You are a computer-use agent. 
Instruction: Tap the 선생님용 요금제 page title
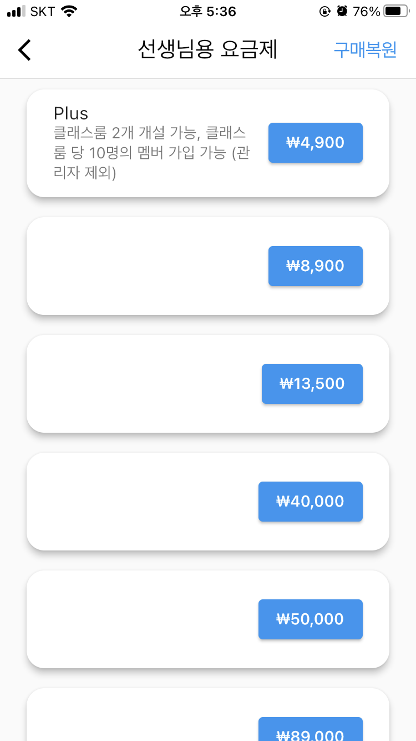(x=207, y=50)
